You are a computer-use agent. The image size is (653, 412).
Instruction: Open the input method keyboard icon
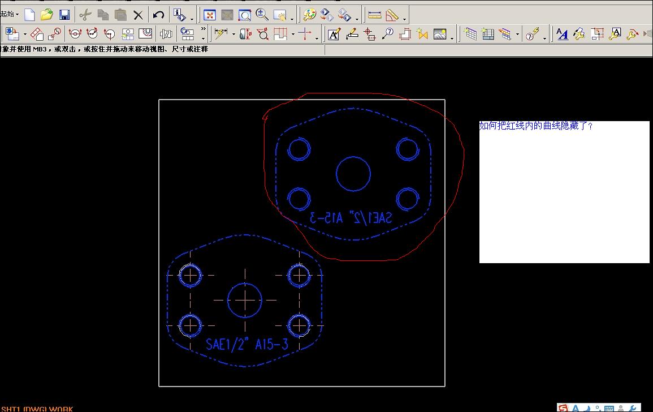pyautogui.click(x=609, y=409)
